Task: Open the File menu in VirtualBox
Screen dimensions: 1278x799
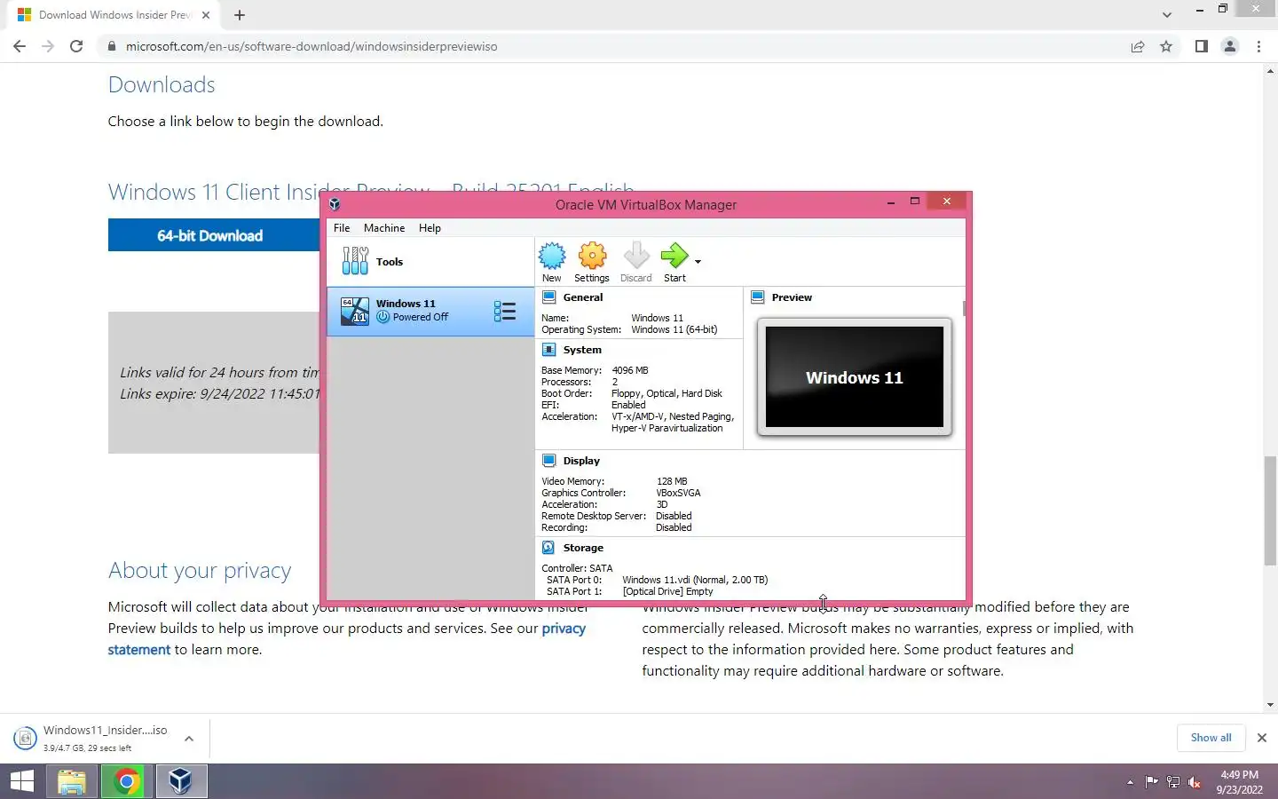Action: click(342, 228)
